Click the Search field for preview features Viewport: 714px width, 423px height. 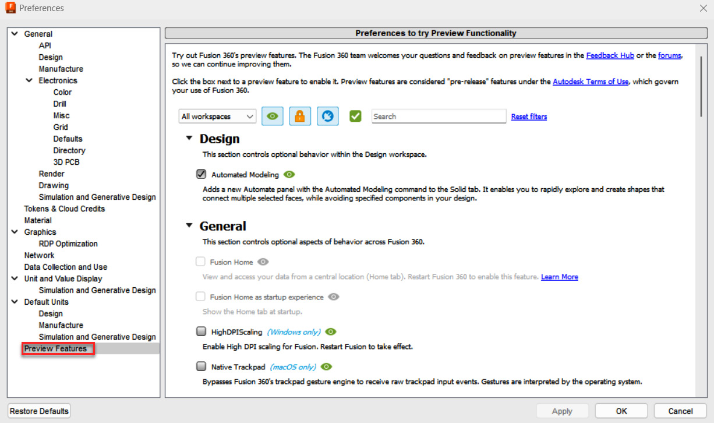pos(439,117)
